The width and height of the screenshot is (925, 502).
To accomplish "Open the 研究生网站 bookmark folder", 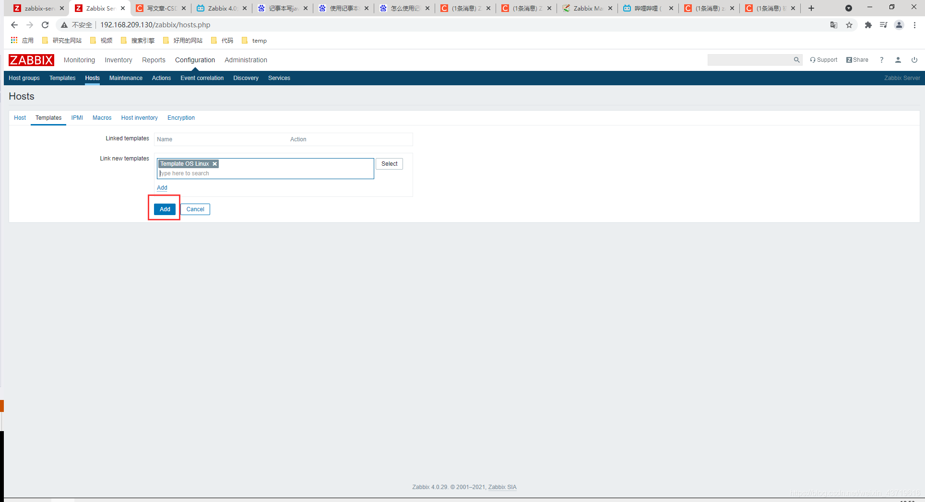I will pyautogui.click(x=62, y=41).
